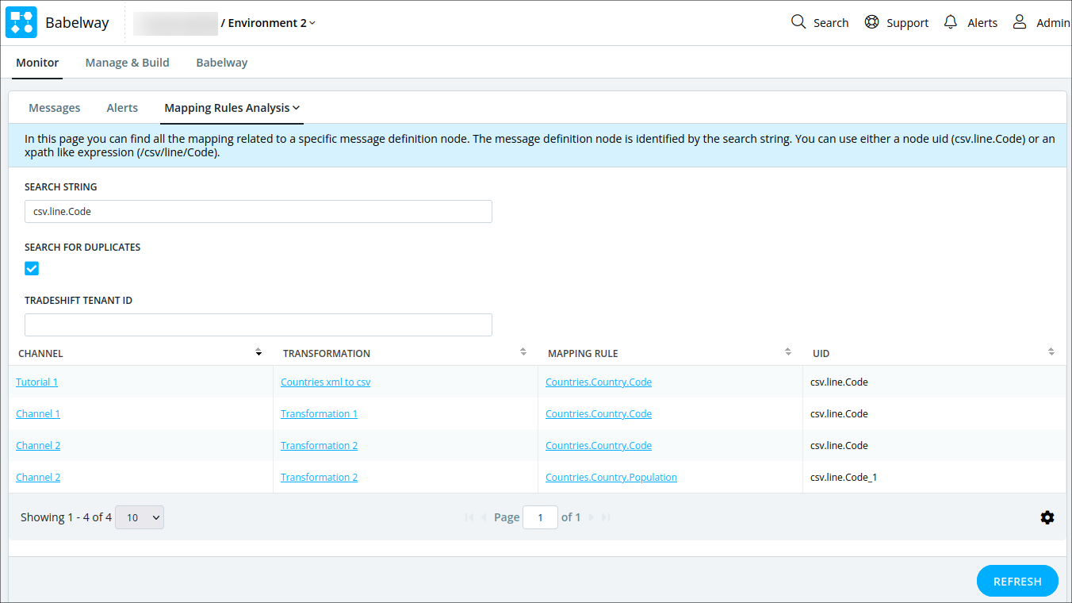
Task: Click the MAPPING RULE column header
Action: [x=583, y=353]
